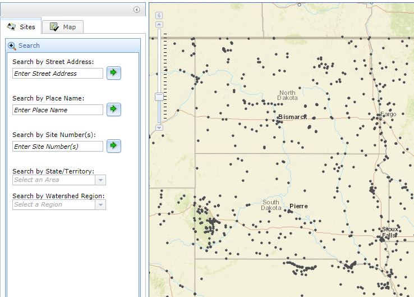Click the Enter Street Address field
The width and height of the screenshot is (414, 297).
coord(58,74)
